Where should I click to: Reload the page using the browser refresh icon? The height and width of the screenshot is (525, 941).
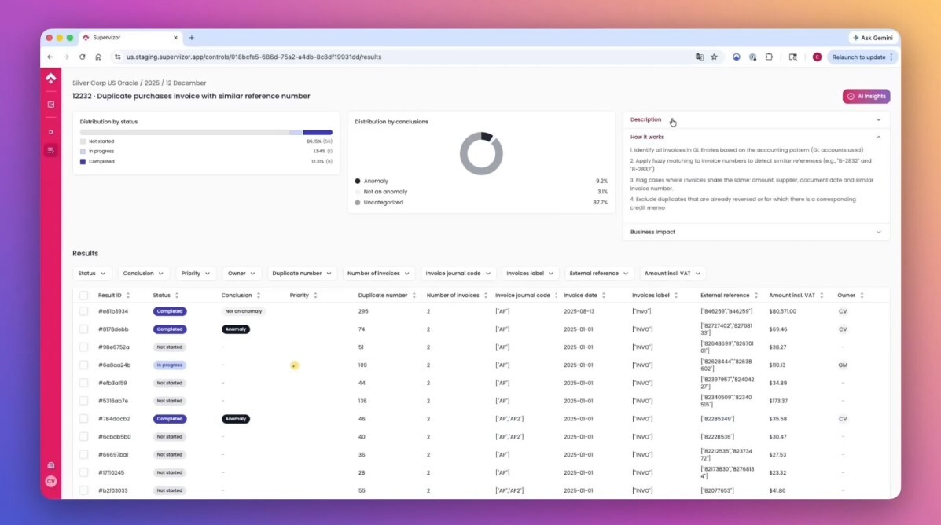[82, 57]
